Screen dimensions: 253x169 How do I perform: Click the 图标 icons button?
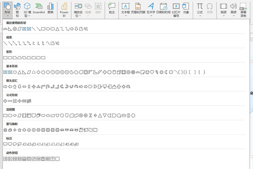point(18,10)
